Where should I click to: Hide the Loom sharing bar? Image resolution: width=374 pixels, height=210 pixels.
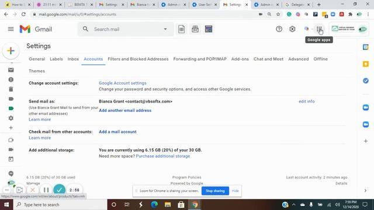tap(235, 191)
